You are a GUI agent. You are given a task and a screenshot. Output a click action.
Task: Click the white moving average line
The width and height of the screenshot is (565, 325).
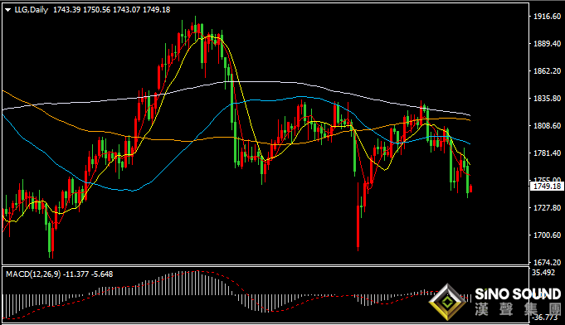click(252, 82)
